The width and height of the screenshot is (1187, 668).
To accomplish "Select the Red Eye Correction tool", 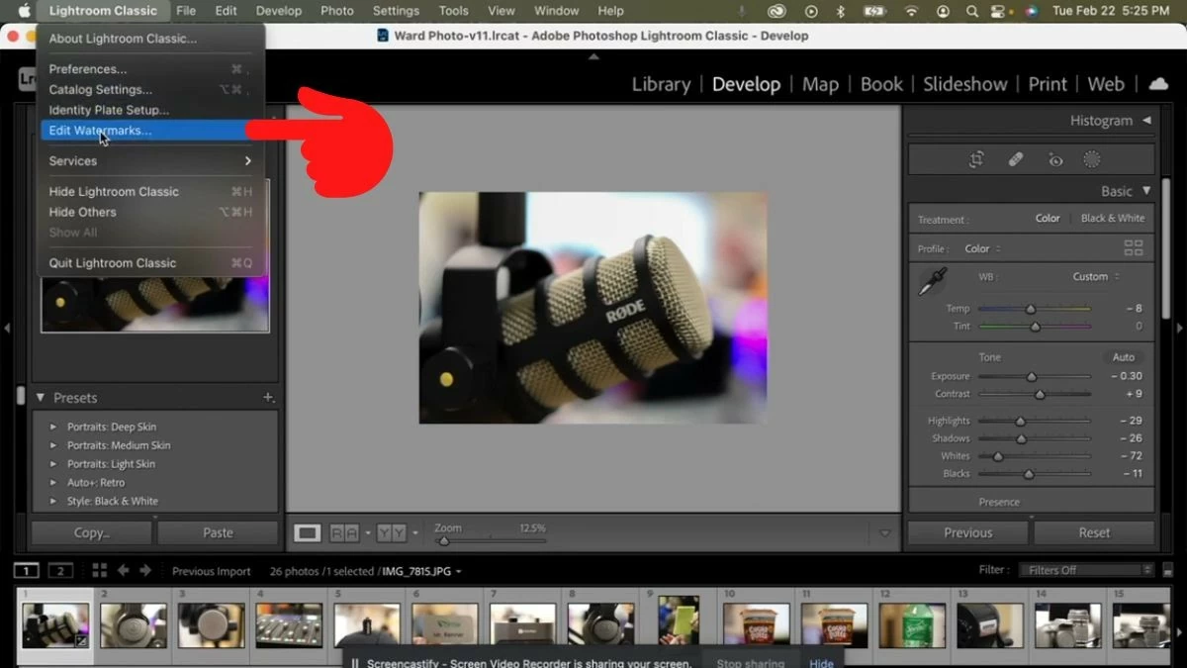I will click(1055, 158).
